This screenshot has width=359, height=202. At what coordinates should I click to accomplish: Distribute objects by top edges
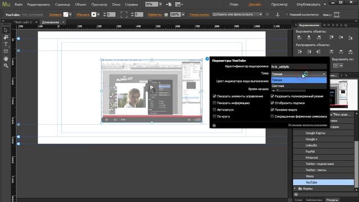coord(332,52)
